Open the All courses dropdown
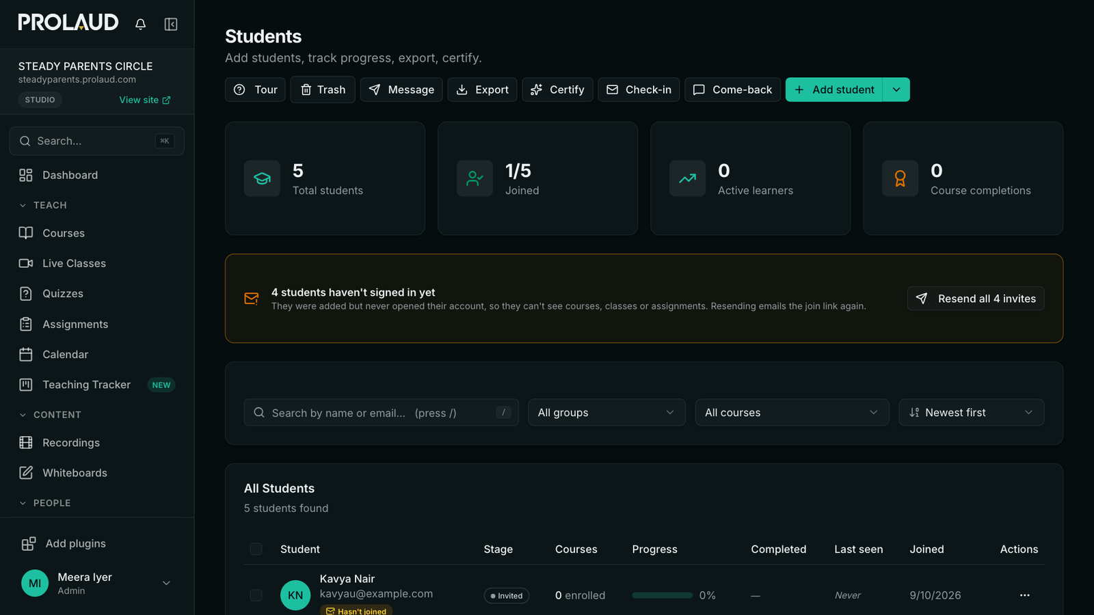The image size is (1094, 615). click(792, 413)
